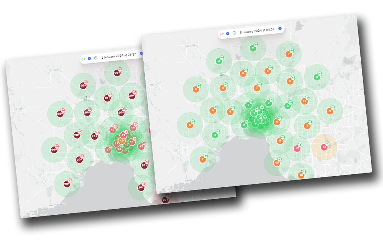Viewport: 383px width, 242px height.
Task: Click next arrow after 8 January date
Action: pos(280,28)
